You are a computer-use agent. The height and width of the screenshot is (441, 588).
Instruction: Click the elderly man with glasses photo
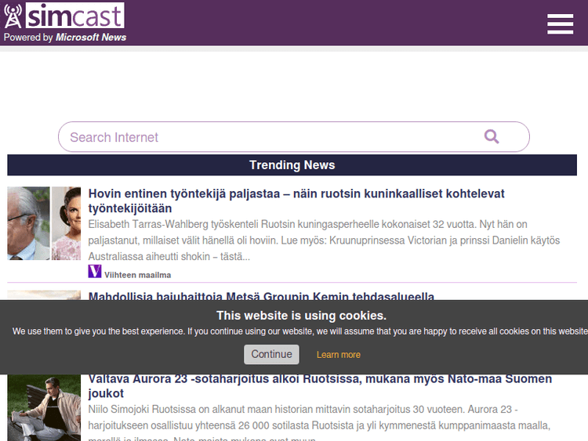(x=28, y=223)
